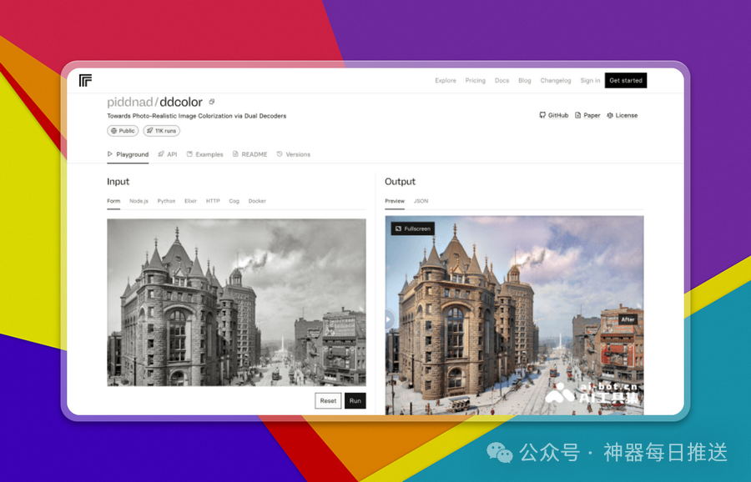
Task: Click the Replicate logo icon
Action: click(85, 80)
